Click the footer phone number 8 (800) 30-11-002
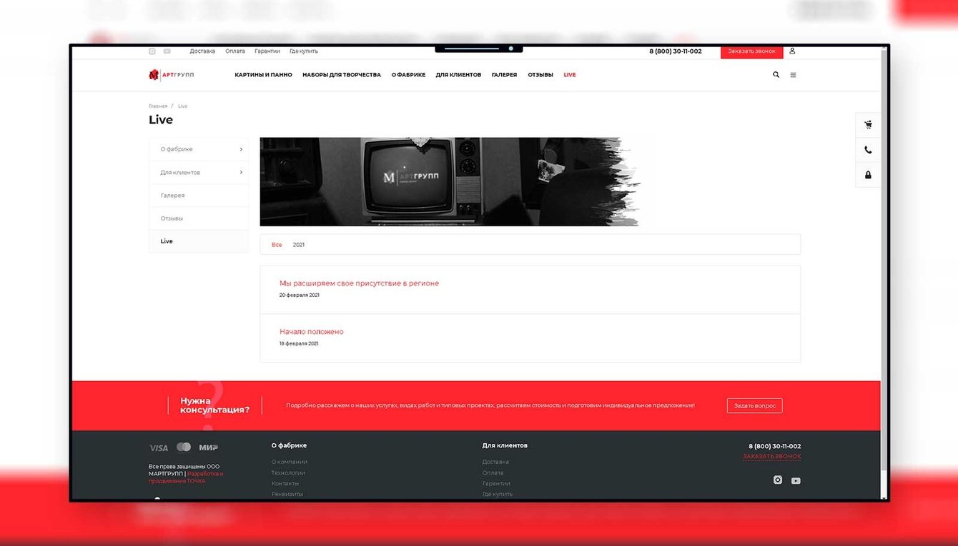This screenshot has height=546, width=958. click(775, 446)
